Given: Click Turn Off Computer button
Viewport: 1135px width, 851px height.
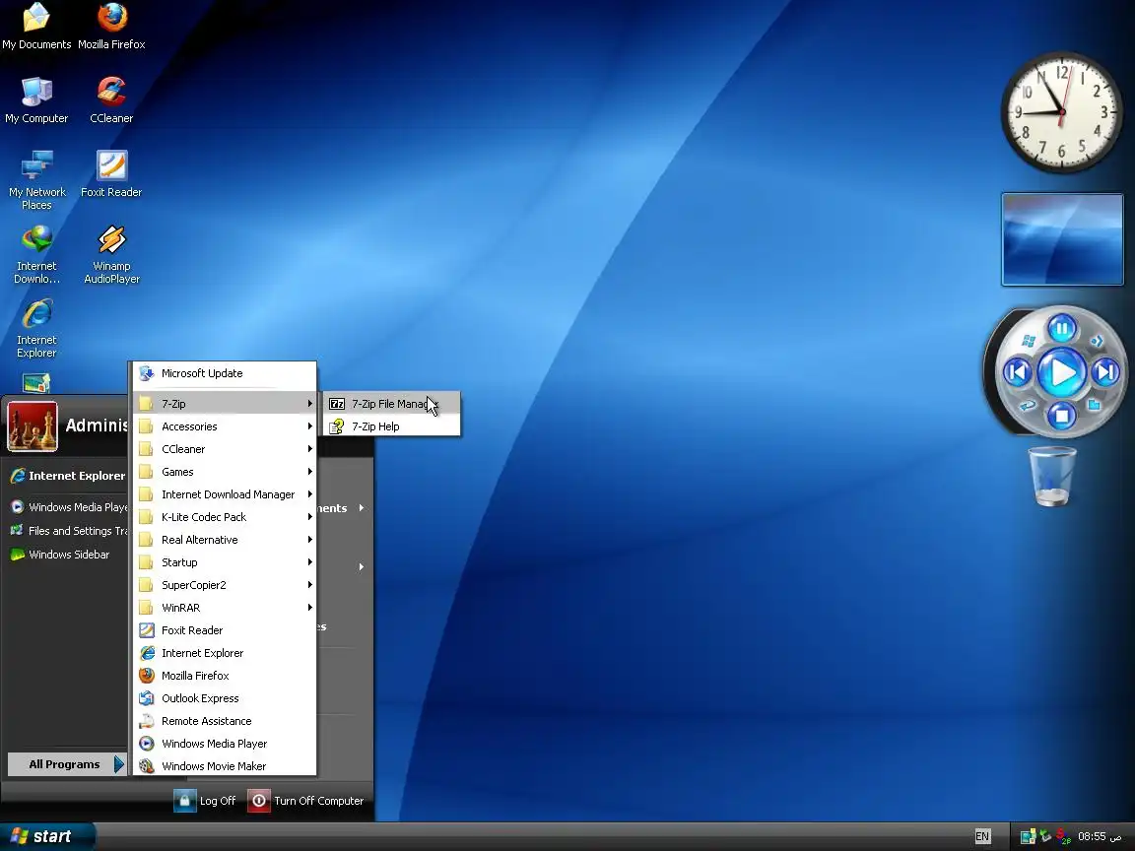Looking at the screenshot, I should 305,801.
